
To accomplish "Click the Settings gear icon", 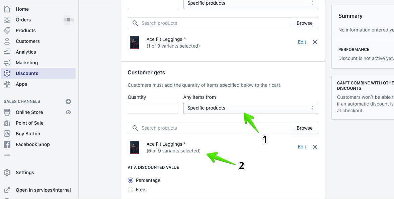I will (x=7, y=173).
